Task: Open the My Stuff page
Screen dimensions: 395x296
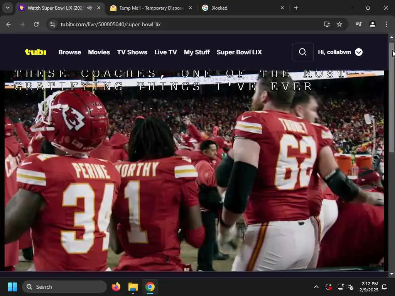Action: (197, 52)
